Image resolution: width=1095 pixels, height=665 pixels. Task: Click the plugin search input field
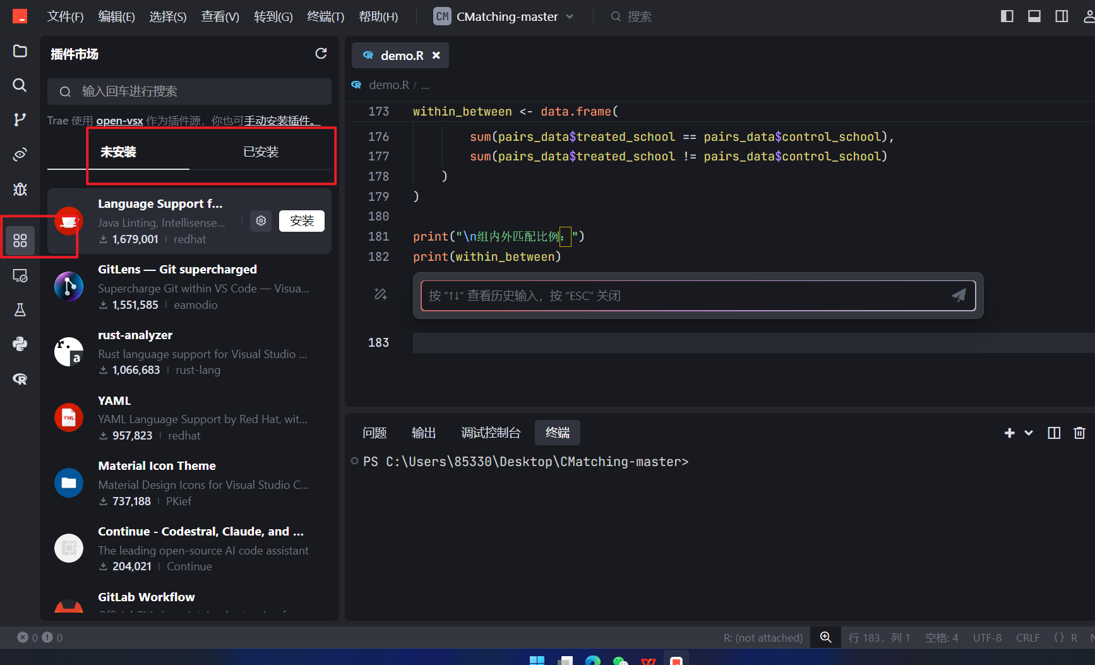click(189, 92)
